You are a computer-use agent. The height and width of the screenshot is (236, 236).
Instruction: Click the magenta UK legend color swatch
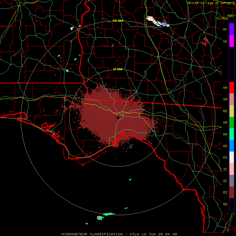pos(232,41)
